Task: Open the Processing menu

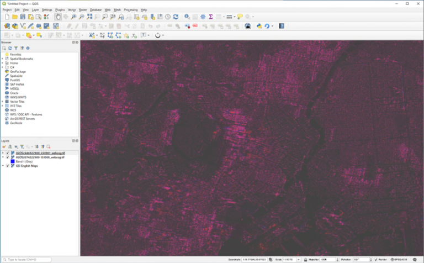Action: pyautogui.click(x=131, y=10)
